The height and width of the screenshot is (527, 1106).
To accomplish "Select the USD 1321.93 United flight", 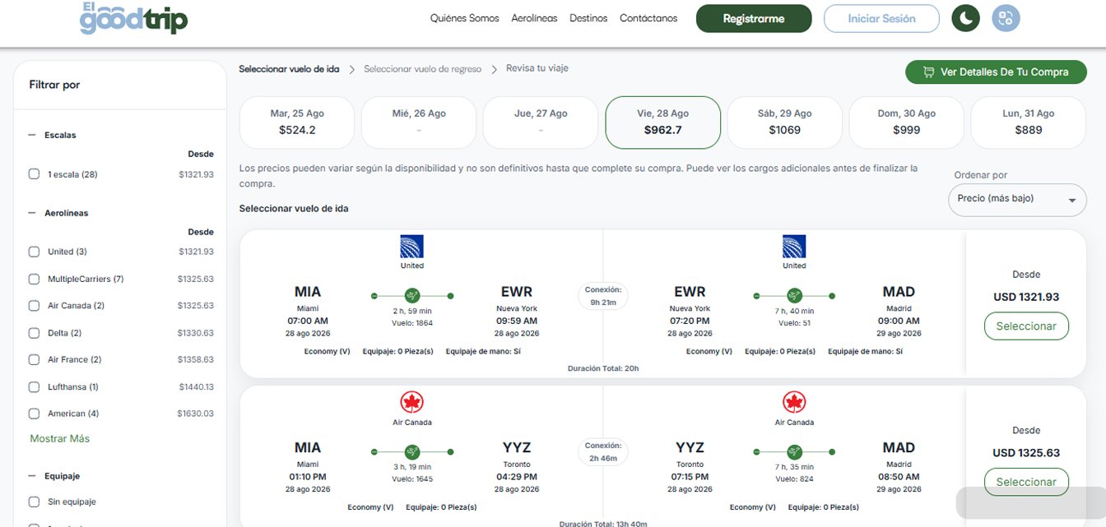I will tap(1026, 326).
